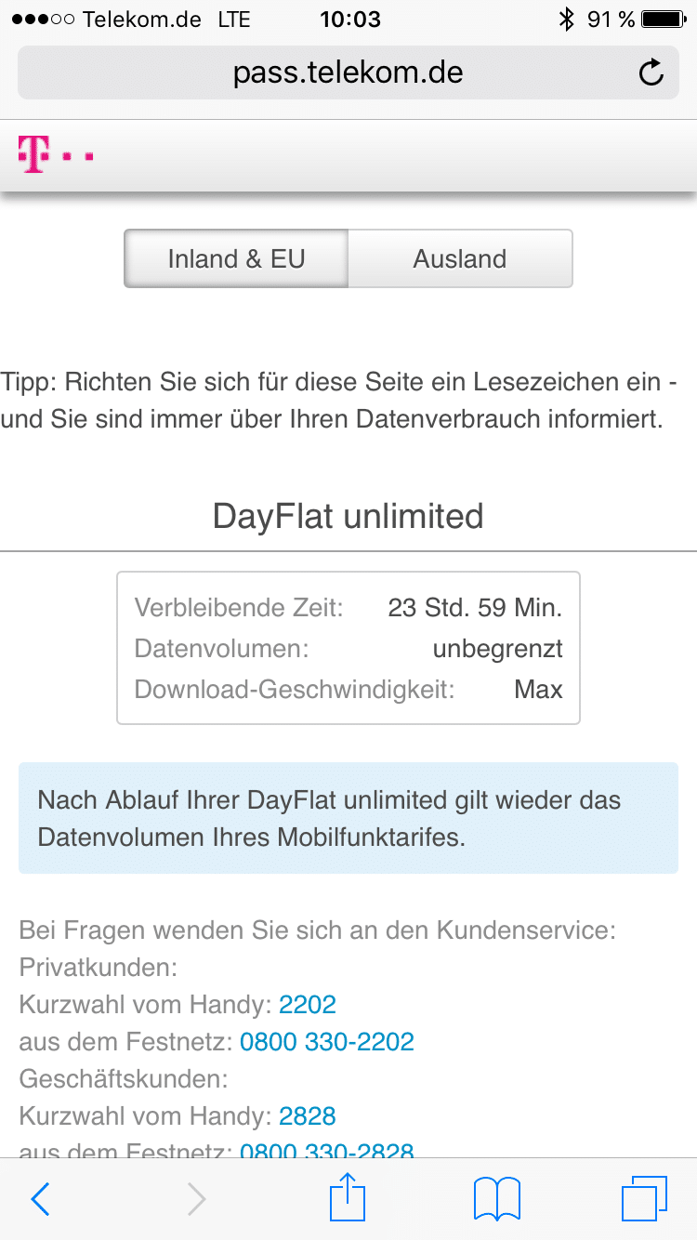Tap the remaining time value 23 Std. 59 Min.

pyautogui.click(x=475, y=608)
